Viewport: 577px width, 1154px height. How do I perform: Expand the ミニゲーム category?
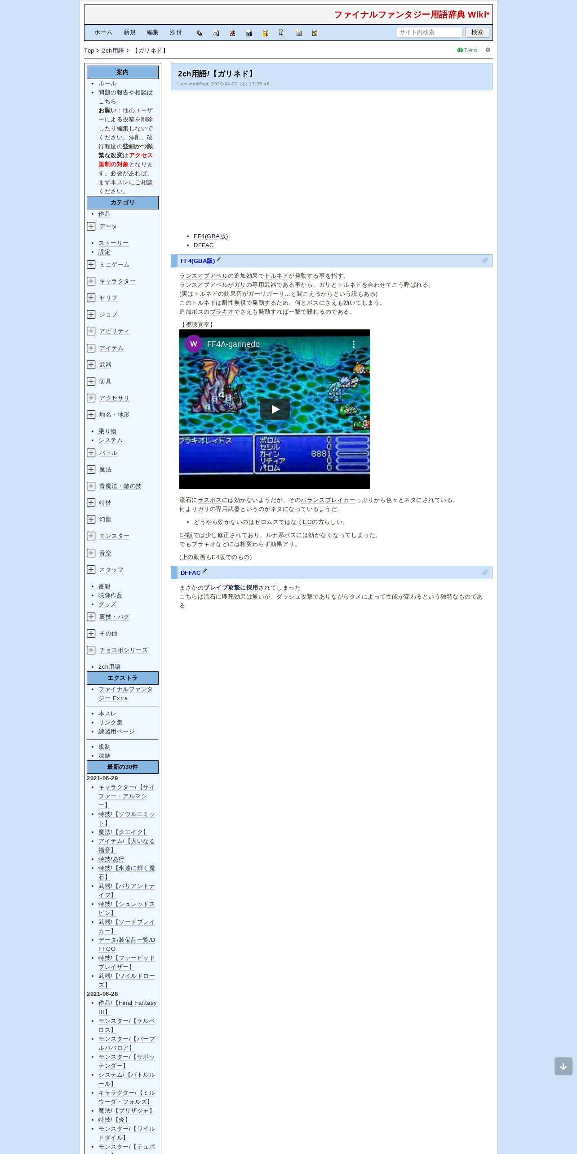pyautogui.click(x=91, y=265)
